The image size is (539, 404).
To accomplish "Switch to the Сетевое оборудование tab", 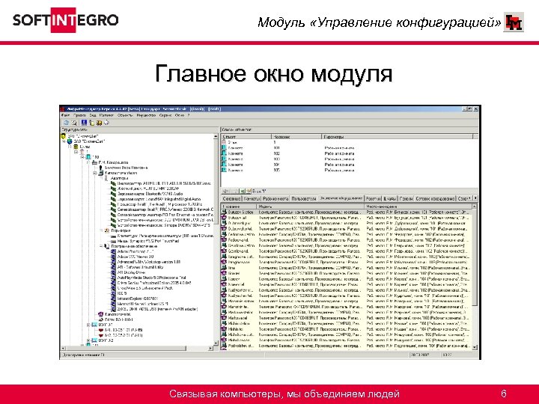I will click(435, 198).
